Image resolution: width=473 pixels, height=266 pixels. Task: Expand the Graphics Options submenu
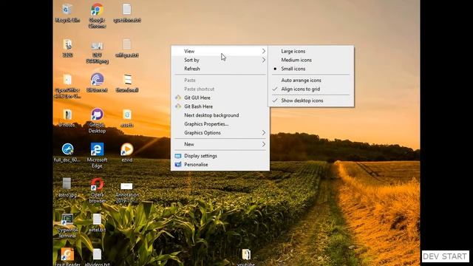click(x=220, y=133)
